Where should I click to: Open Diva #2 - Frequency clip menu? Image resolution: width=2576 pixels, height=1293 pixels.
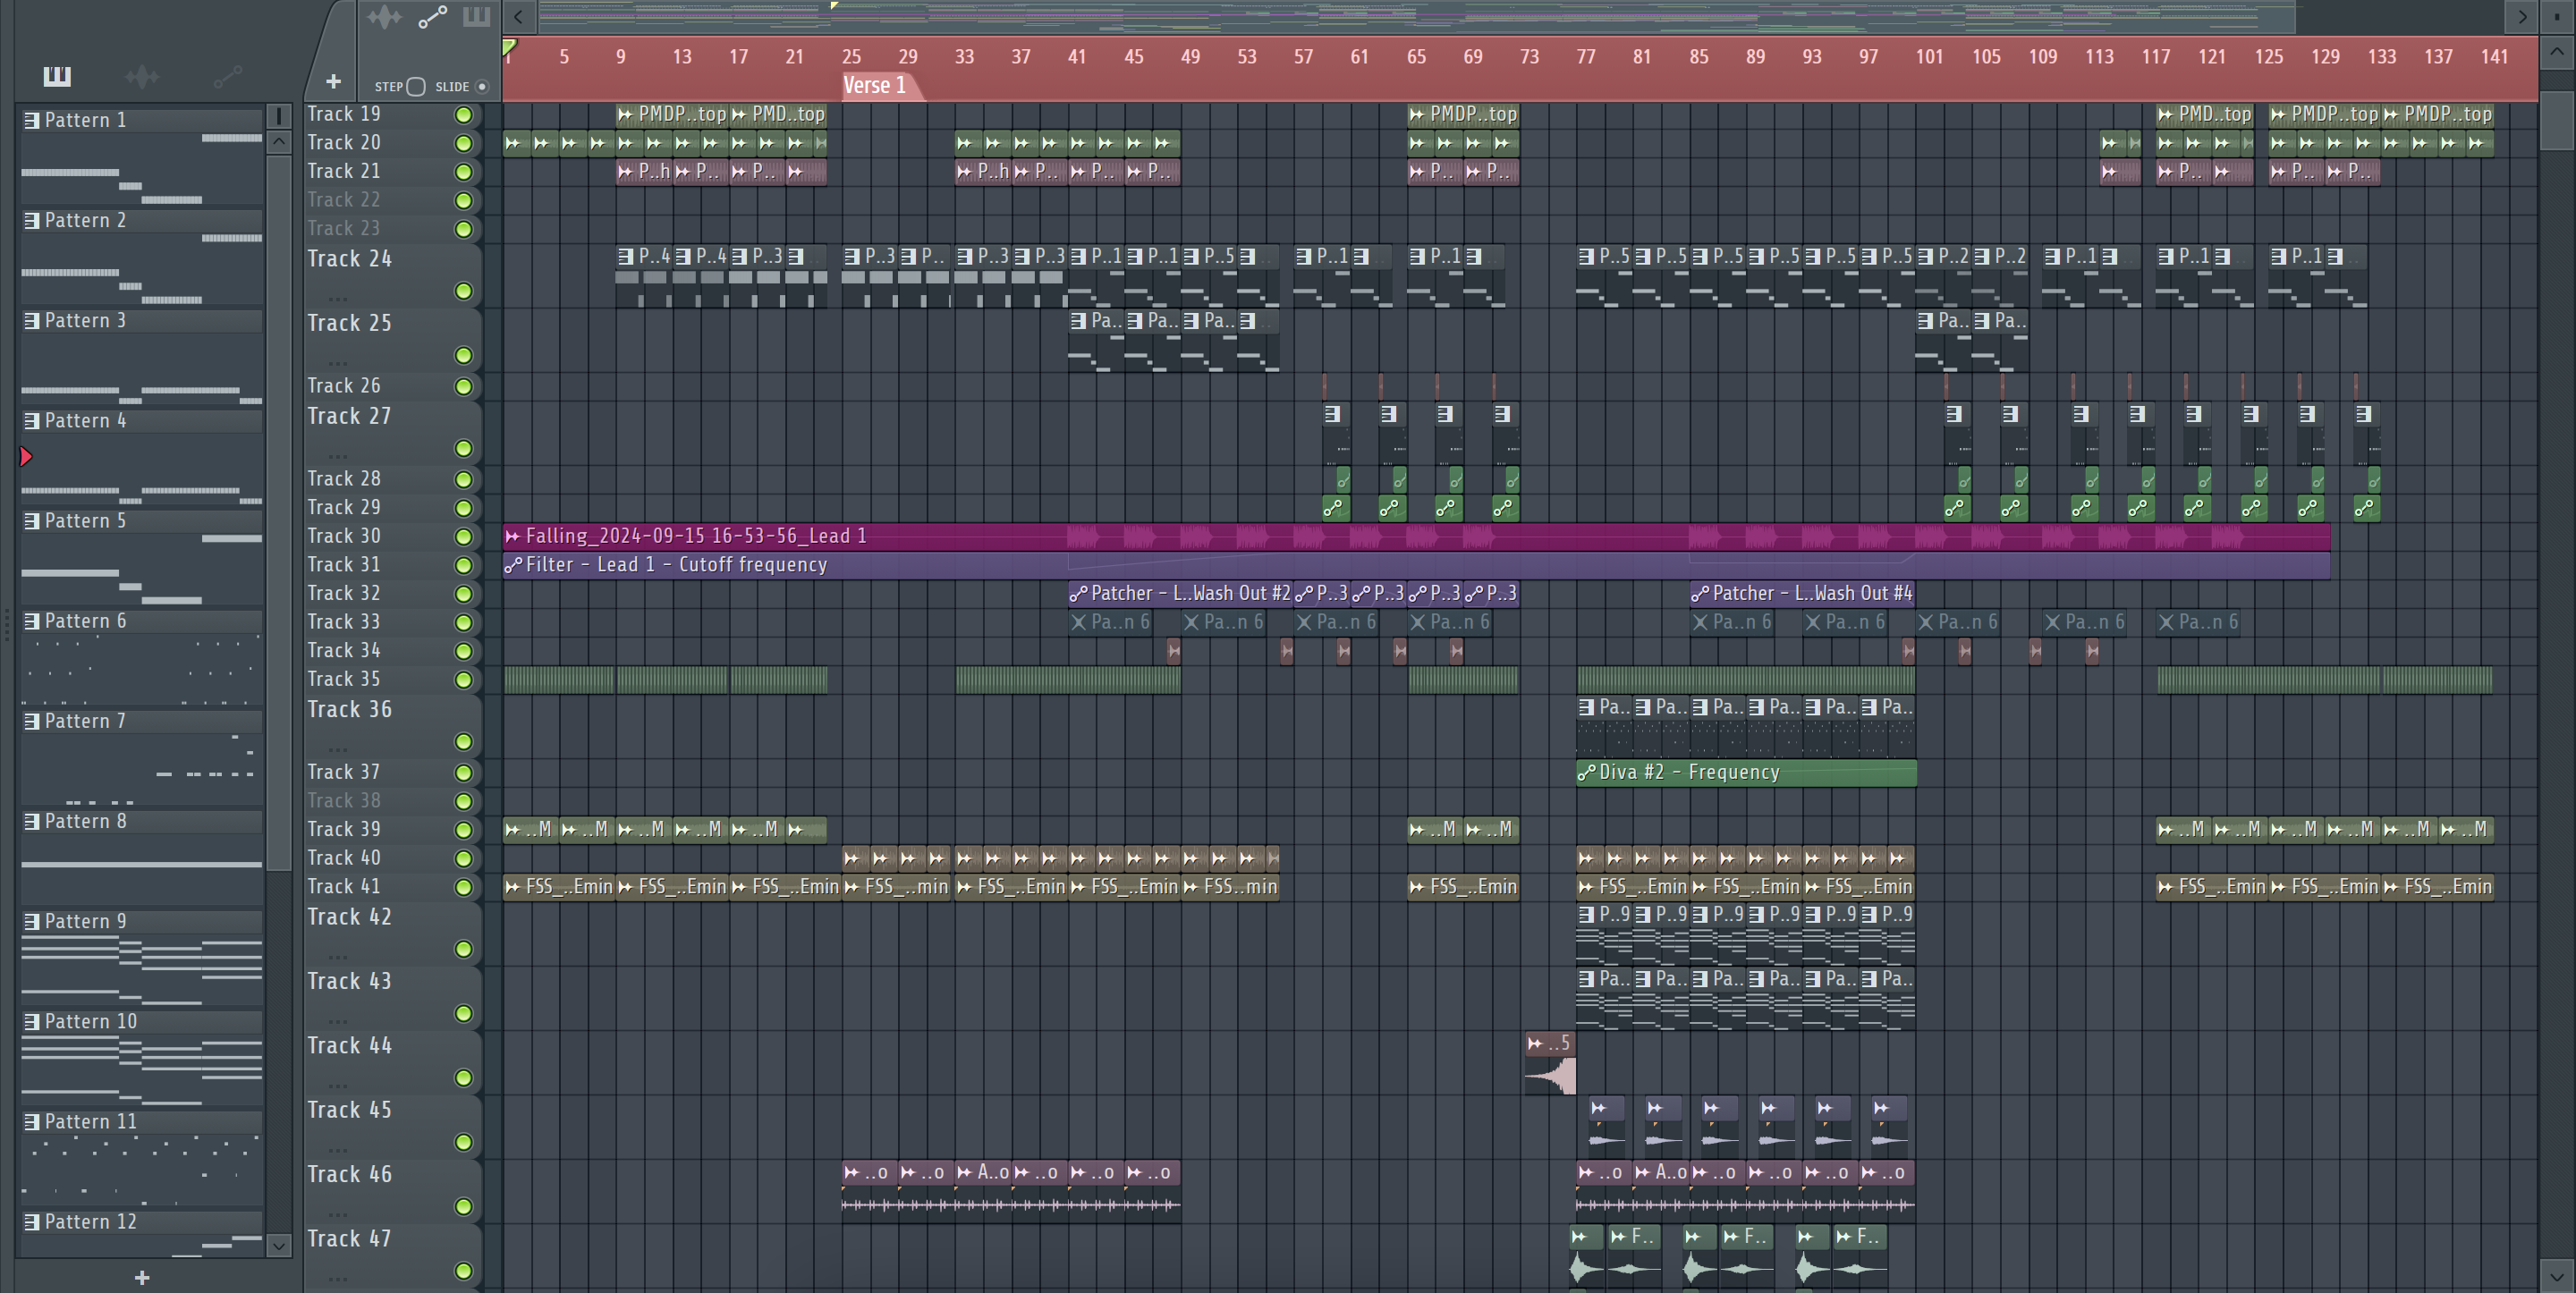1586,772
